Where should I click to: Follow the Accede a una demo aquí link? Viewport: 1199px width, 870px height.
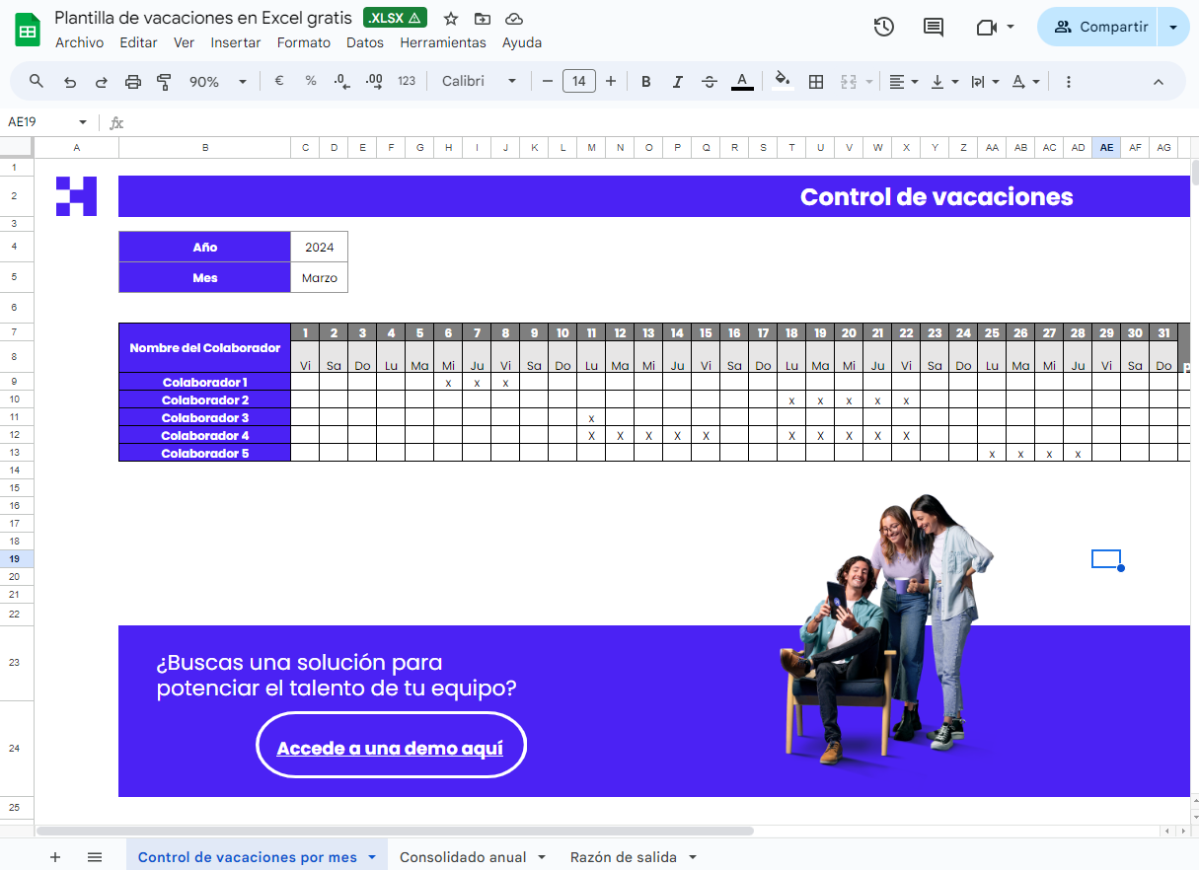click(390, 748)
